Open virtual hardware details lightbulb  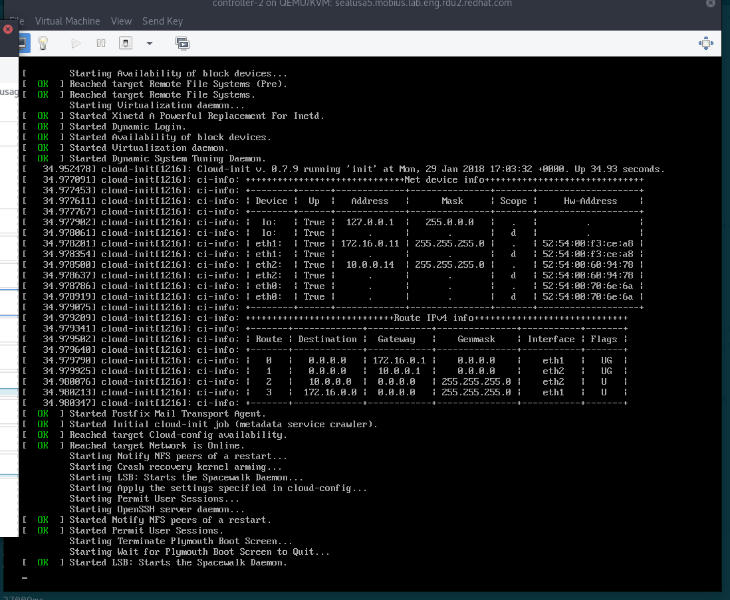tap(43, 43)
